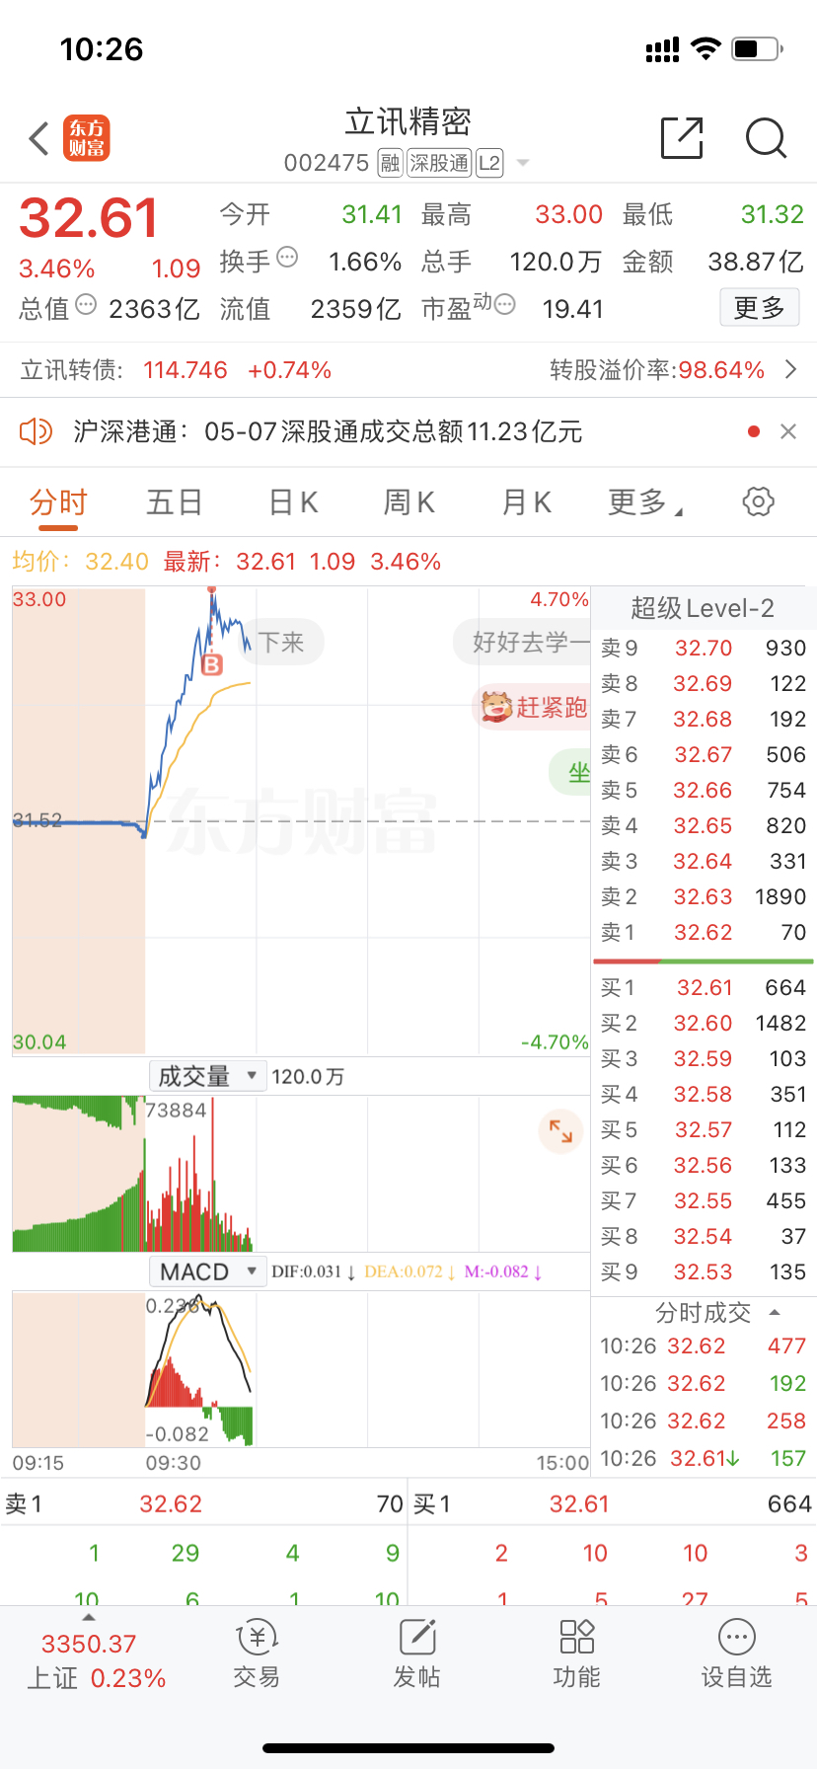Tap bottom 买1 32.61 queue header

(612, 1504)
